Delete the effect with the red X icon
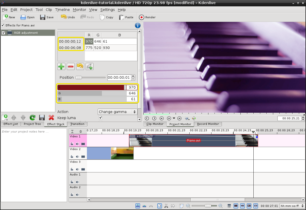 point(51,118)
